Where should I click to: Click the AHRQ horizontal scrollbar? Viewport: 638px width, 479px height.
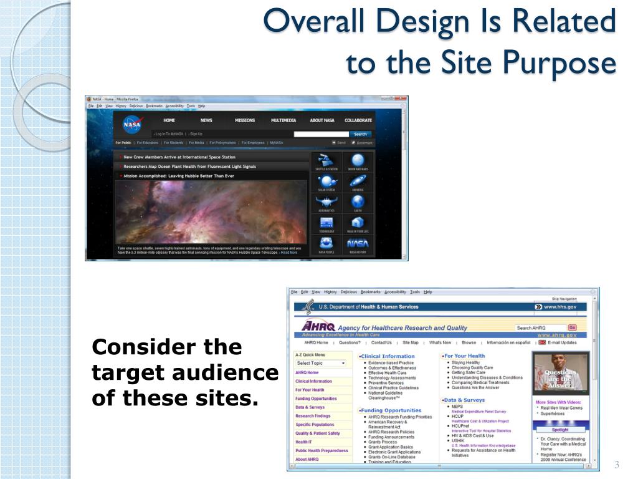pyautogui.click(x=439, y=465)
